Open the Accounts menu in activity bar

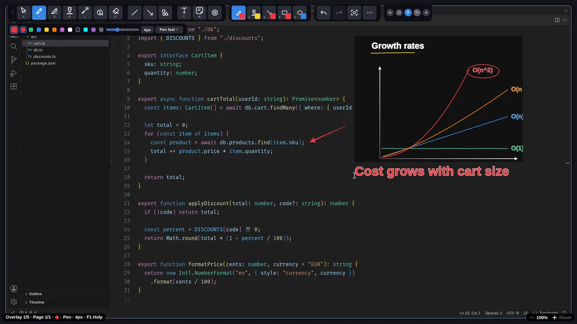(14, 288)
